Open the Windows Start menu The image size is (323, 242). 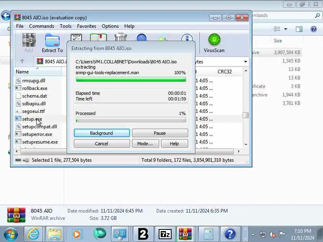tap(11, 234)
